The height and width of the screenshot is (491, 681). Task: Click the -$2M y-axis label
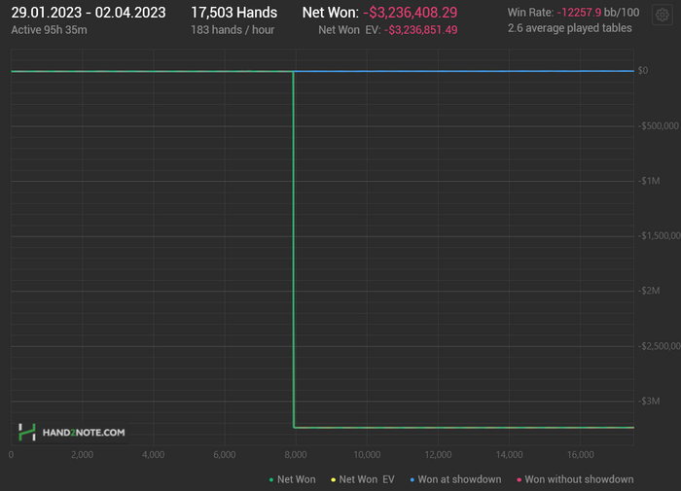pyautogui.click(x=649, y=291)
